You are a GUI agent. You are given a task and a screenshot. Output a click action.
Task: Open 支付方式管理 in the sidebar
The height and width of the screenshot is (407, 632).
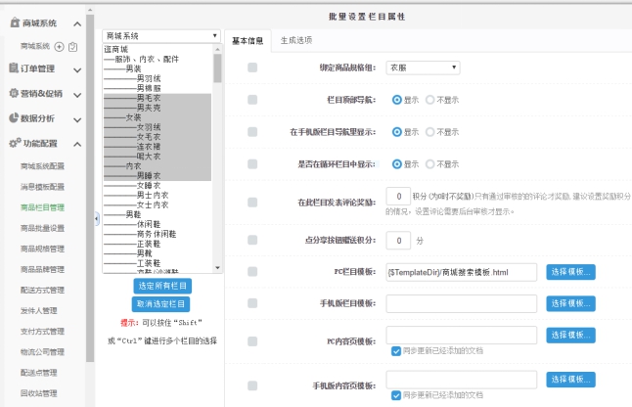pos(43,332)
